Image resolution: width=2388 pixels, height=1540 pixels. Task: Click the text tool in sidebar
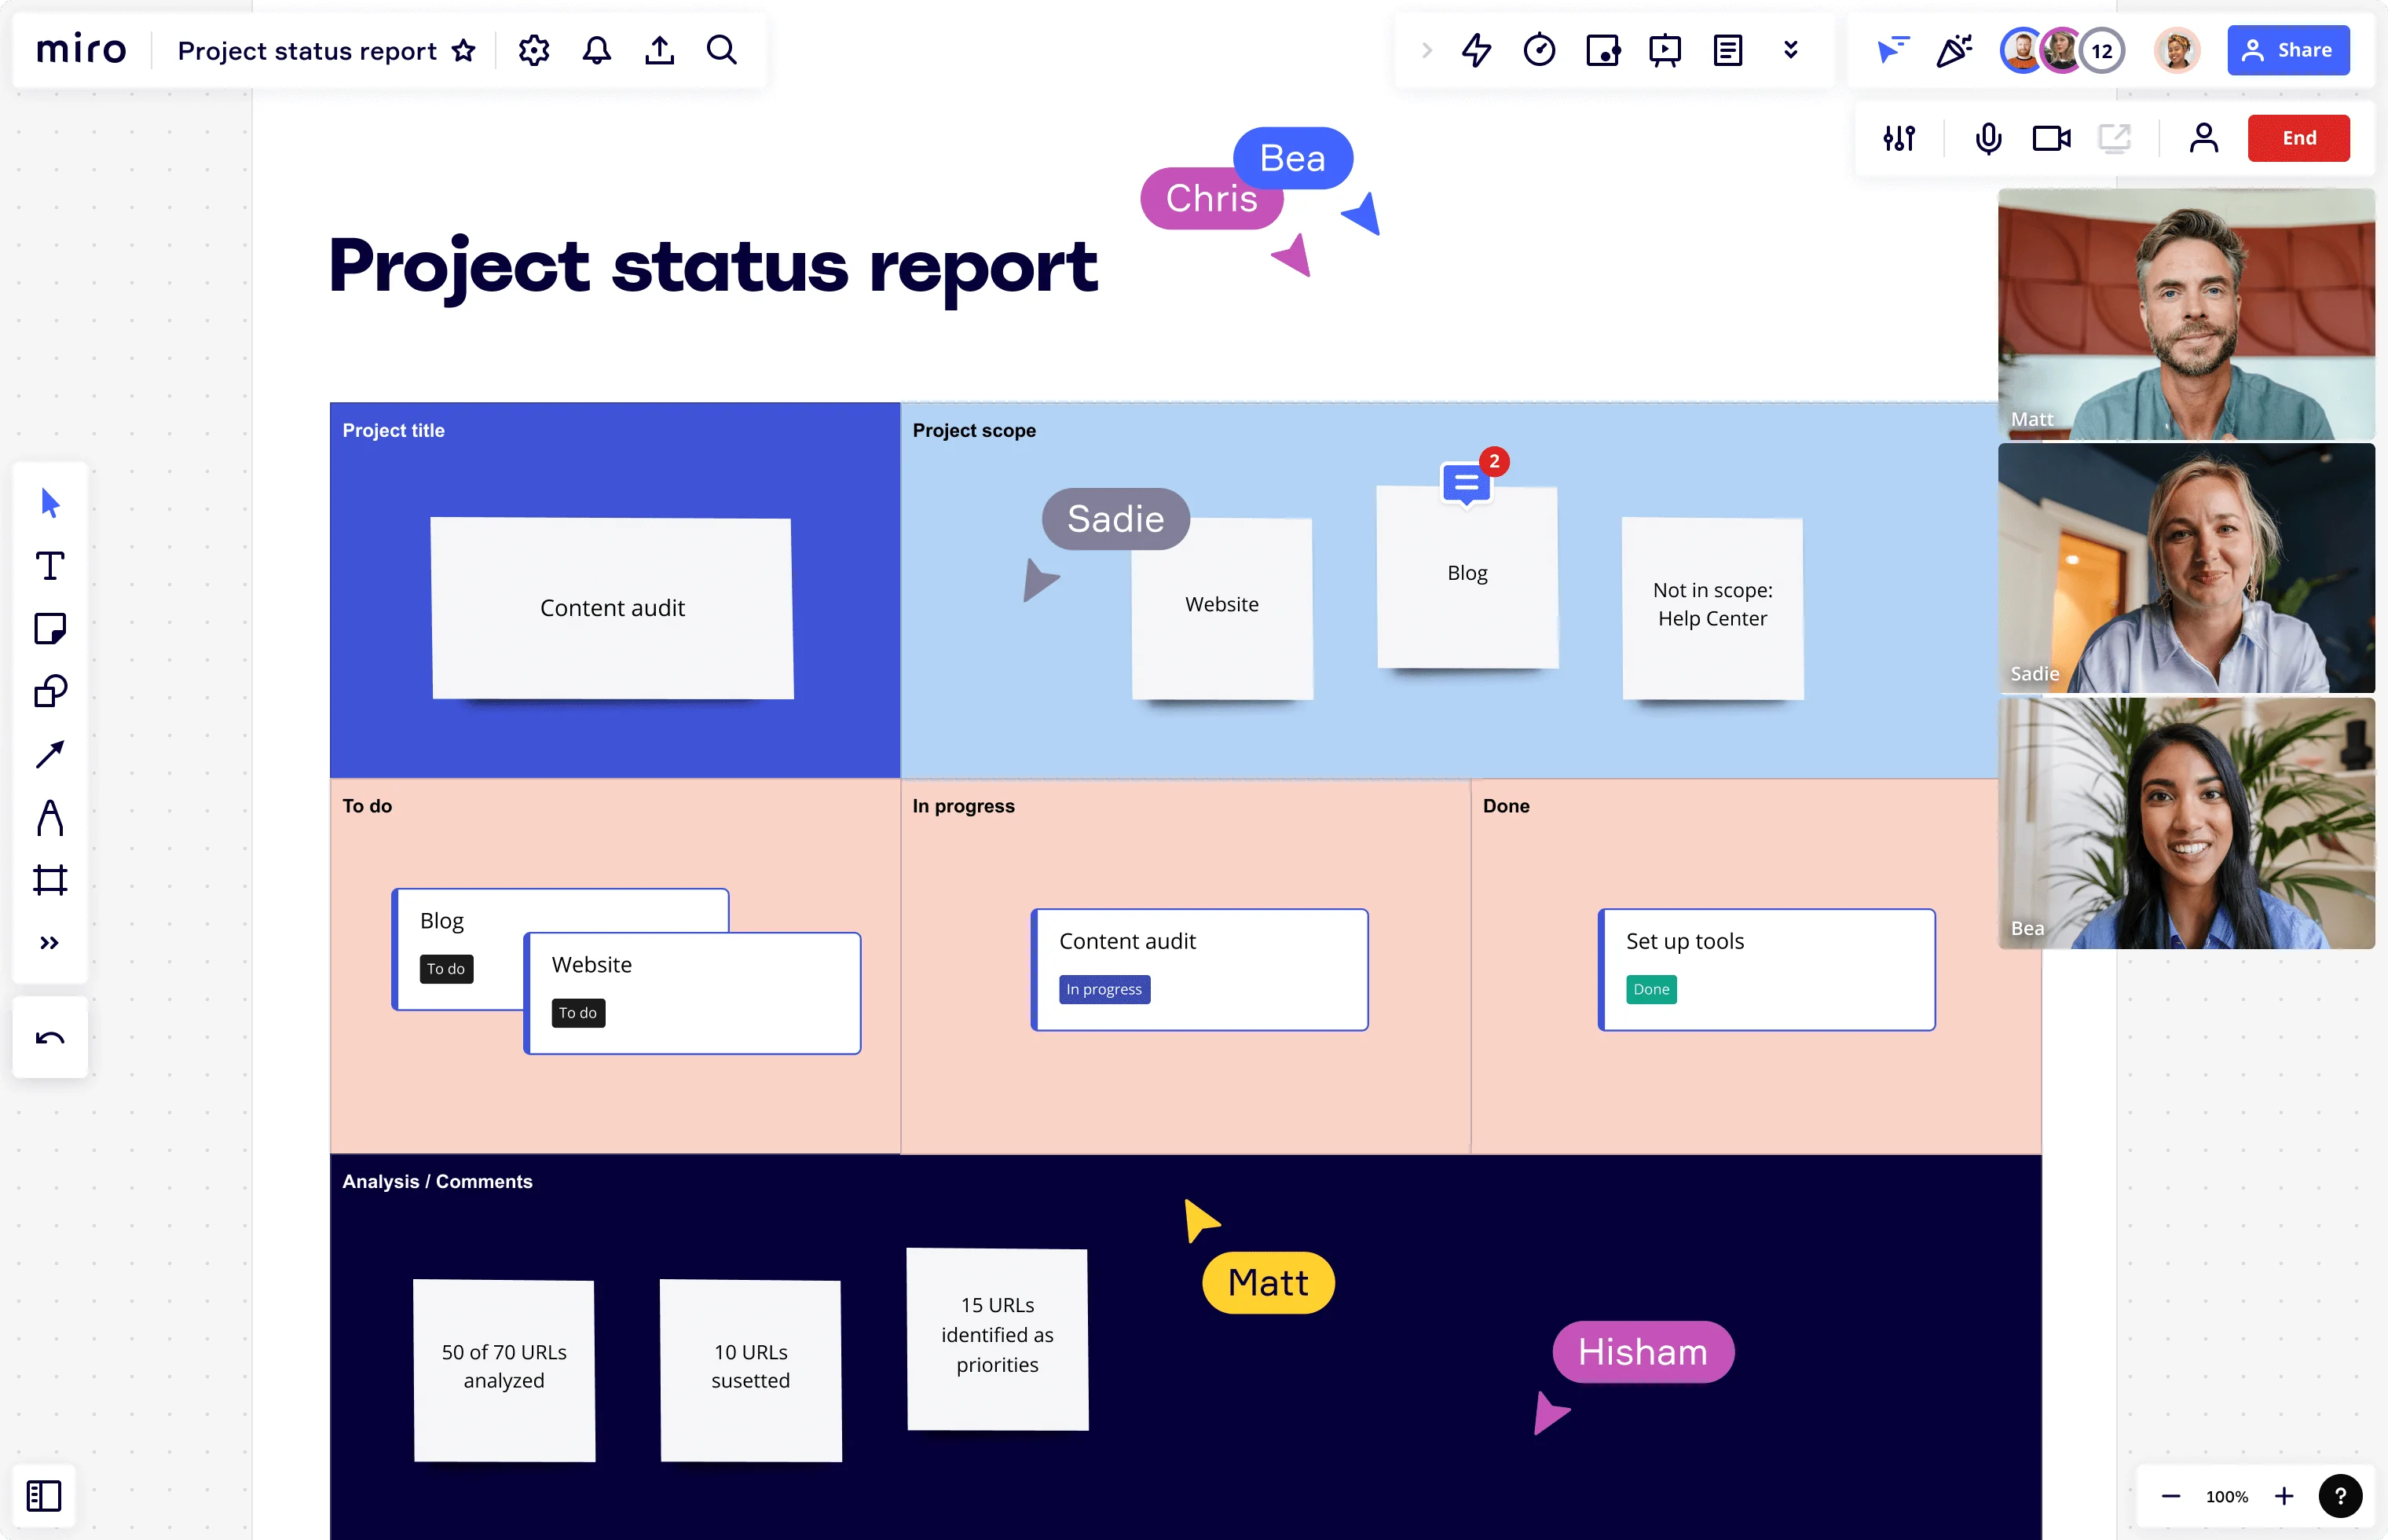tap(50, 567)
